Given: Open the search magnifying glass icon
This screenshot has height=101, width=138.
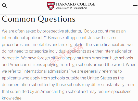Looking at the screenshot, I should [5, 6].
